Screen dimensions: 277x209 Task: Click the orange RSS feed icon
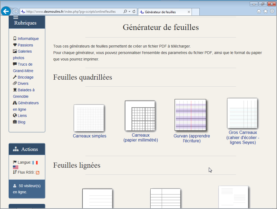click(37, 173)
